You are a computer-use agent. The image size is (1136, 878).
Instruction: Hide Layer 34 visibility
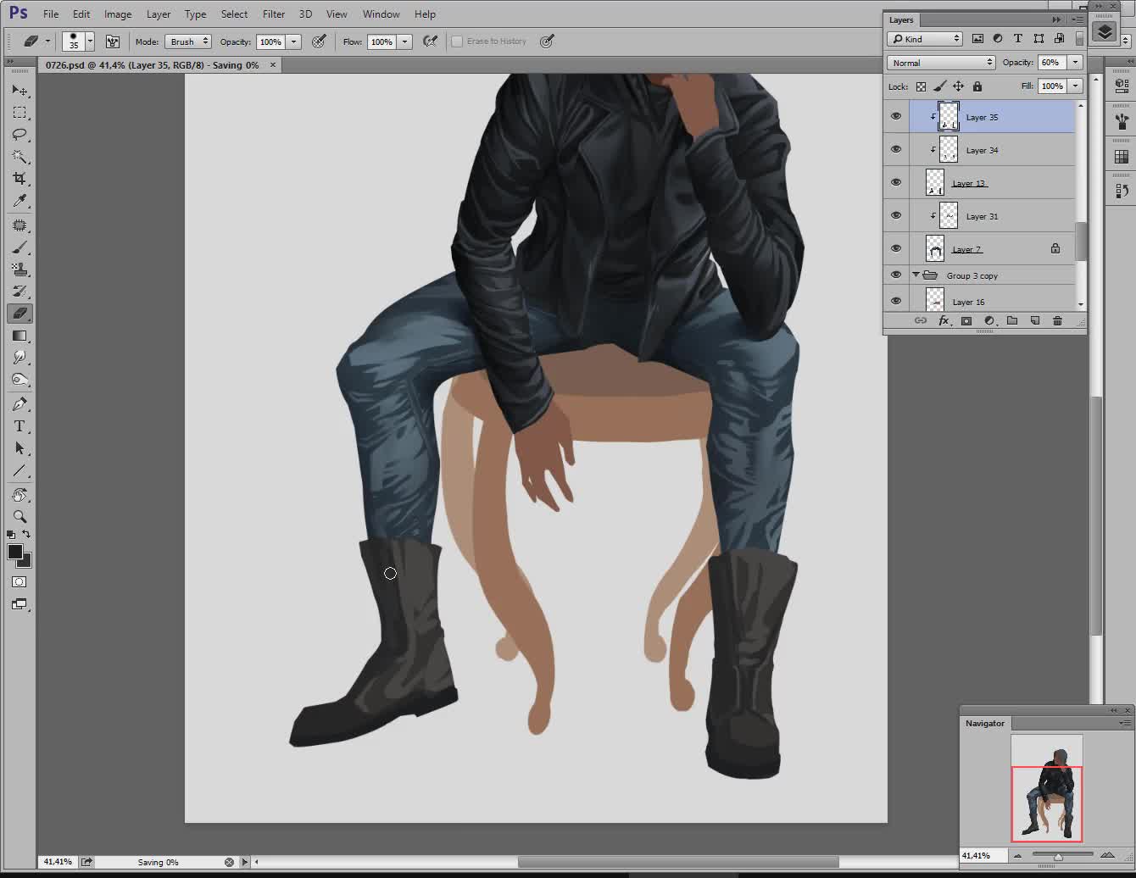pos(896,149)
